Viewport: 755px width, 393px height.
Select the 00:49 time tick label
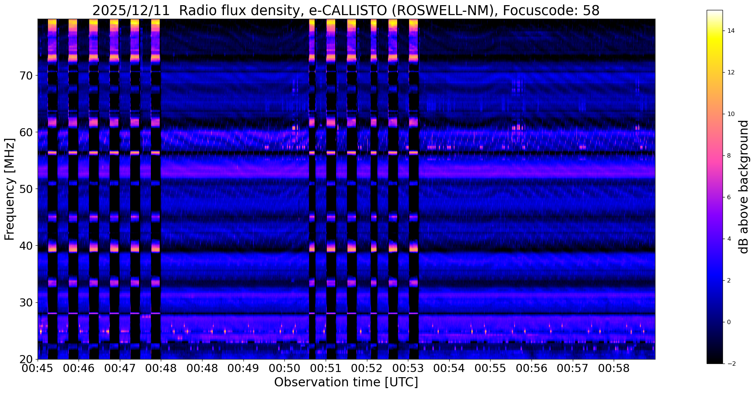click(x=243, y=368)
